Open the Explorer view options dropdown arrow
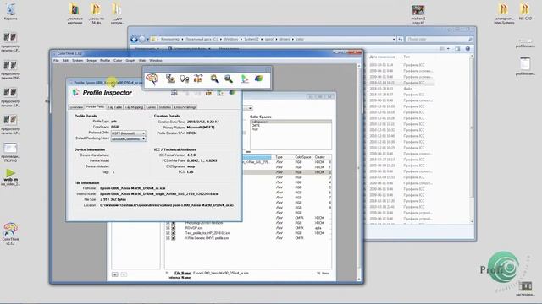This screenshot has height=304, width=542. (x=448, y=49)
